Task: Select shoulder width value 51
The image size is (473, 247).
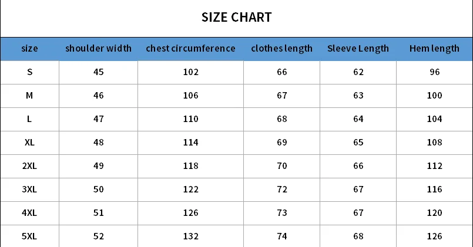Action: (x=98, y=213)
